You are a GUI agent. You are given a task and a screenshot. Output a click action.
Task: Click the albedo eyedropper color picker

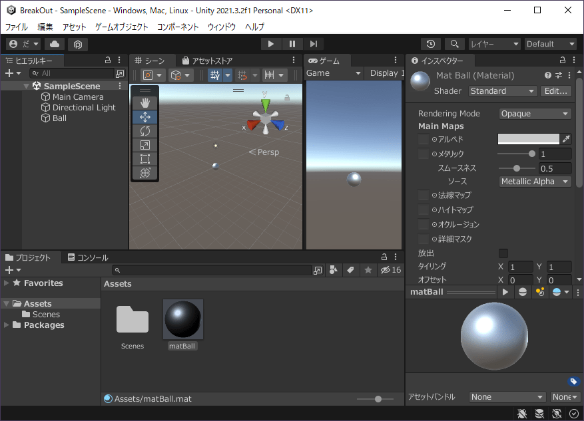566,139
